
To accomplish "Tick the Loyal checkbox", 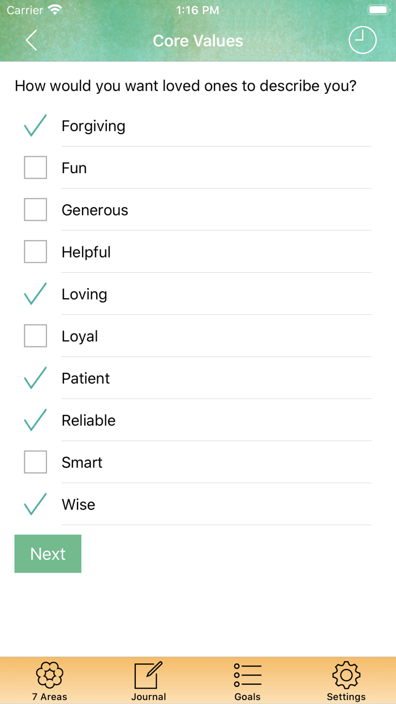I will point(35,336).
